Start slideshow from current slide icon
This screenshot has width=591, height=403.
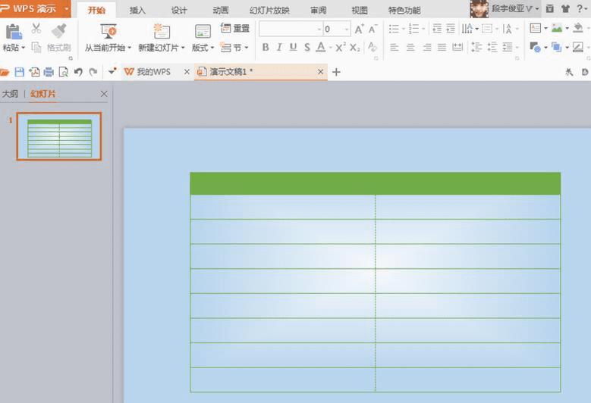[x=108, y=31]
